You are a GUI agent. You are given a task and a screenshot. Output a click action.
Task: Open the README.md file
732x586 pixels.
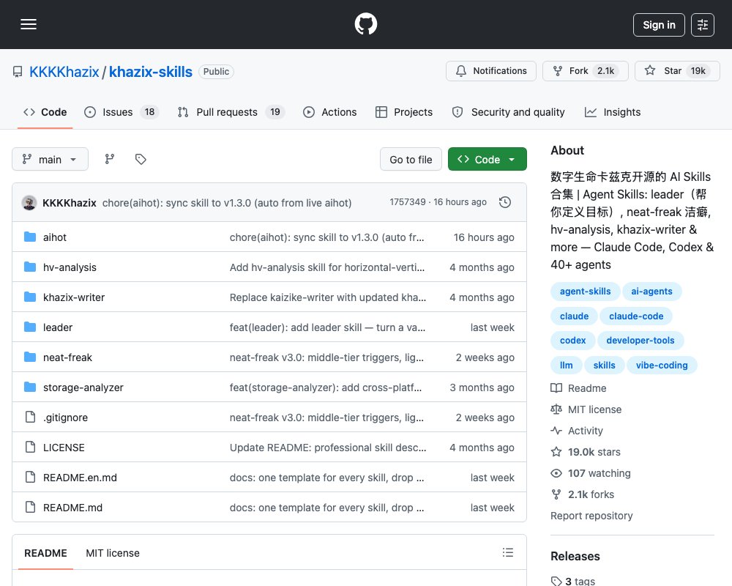click(x=72, y=508)
